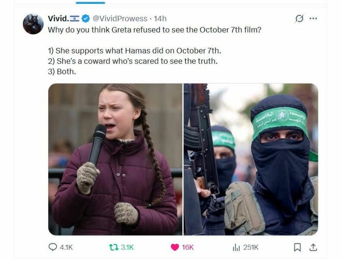Open the three-dot more options menu
Viewport: 342px width, 259px height.
pyautogui.click(x=313, y=19)
